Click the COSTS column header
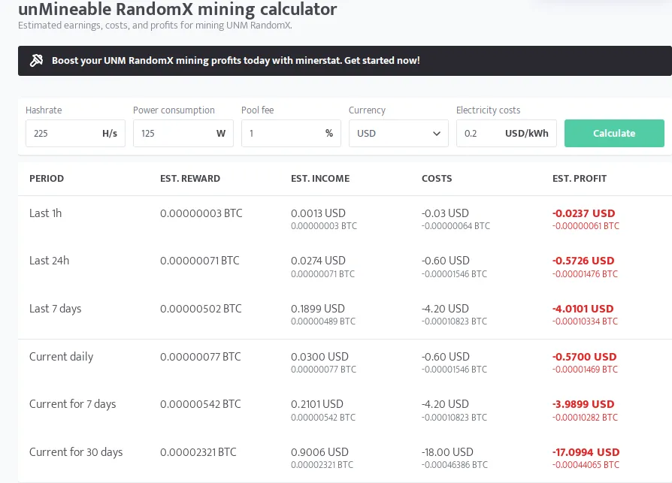The height and width of the screenshot is (483, 672). [x=437, y=179]
